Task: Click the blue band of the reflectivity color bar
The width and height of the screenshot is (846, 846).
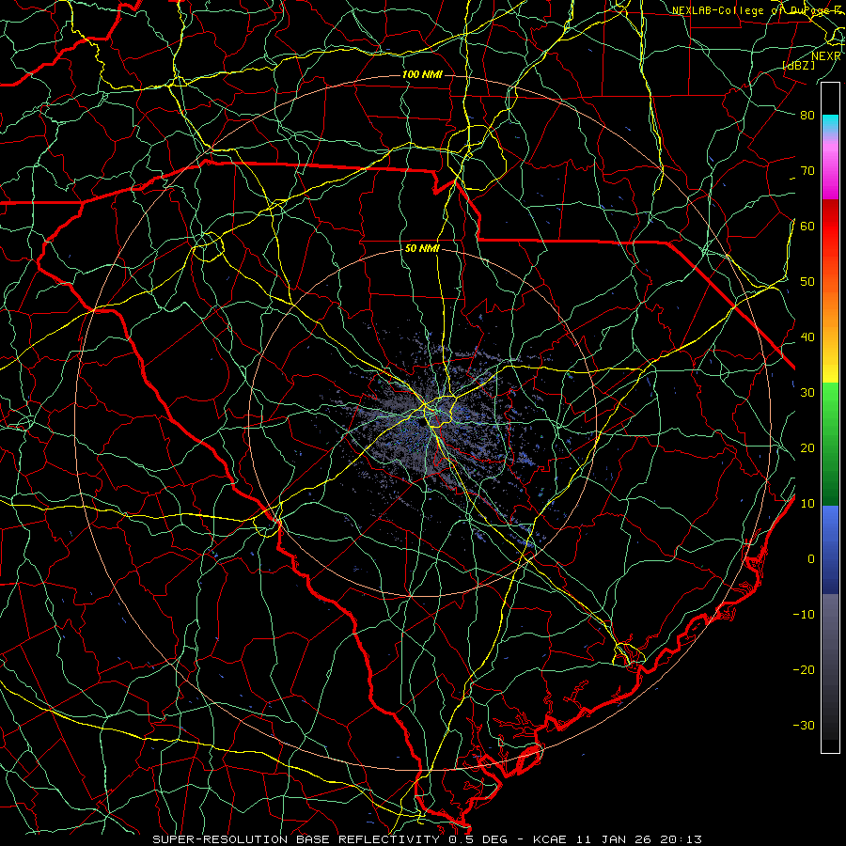Action: point(830,550)
